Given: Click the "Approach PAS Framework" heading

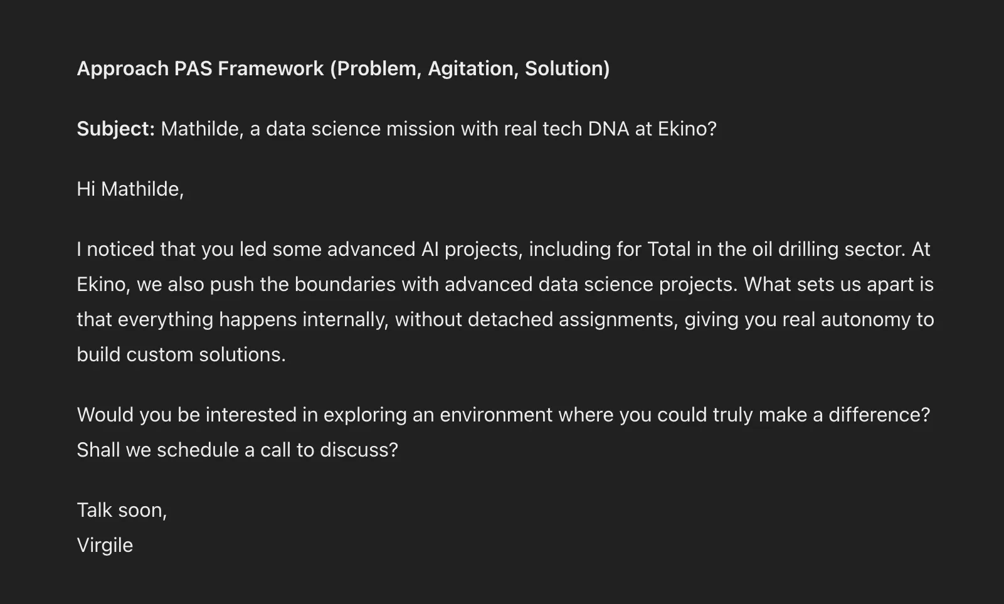Looking at the screenshot, I should coord(201,68).
